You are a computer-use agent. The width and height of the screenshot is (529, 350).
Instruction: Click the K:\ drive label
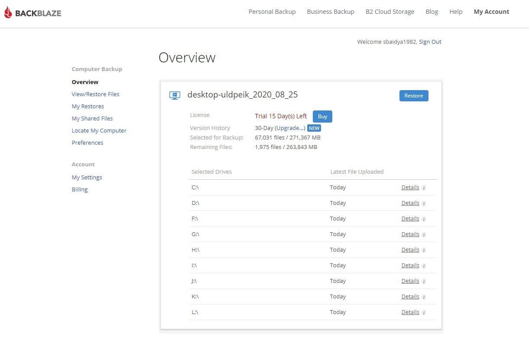tap(195, 297)
